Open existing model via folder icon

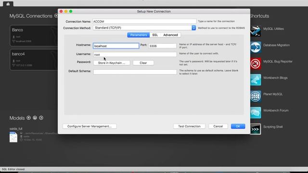[x=35, y=118]
